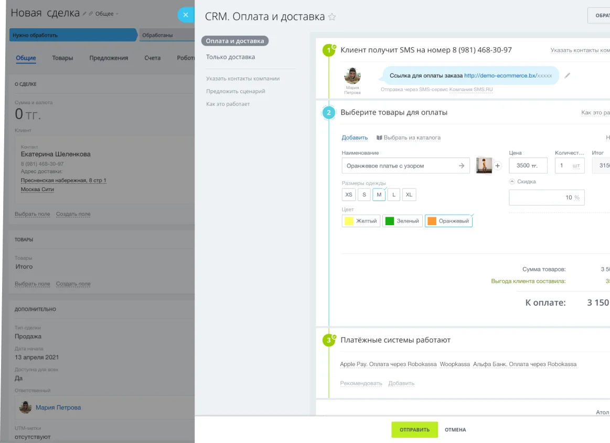
Task: Click the arrow icon inside the Наименование field
Action: coord(461,165)
